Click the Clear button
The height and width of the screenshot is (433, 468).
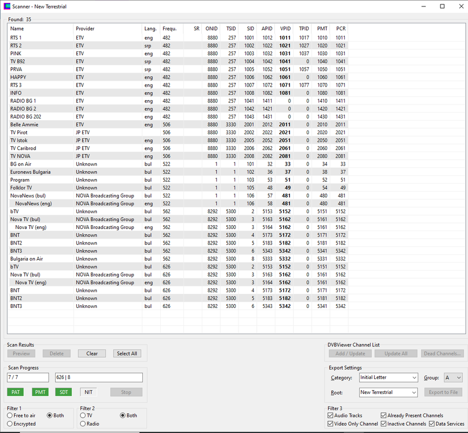(92, 353)
